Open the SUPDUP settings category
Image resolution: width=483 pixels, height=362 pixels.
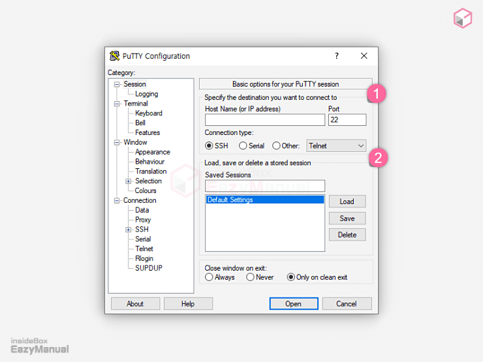pyautogui.click(x=148, y=268)
